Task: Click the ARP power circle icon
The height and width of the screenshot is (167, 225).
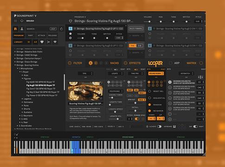Action: pos(170,63)
